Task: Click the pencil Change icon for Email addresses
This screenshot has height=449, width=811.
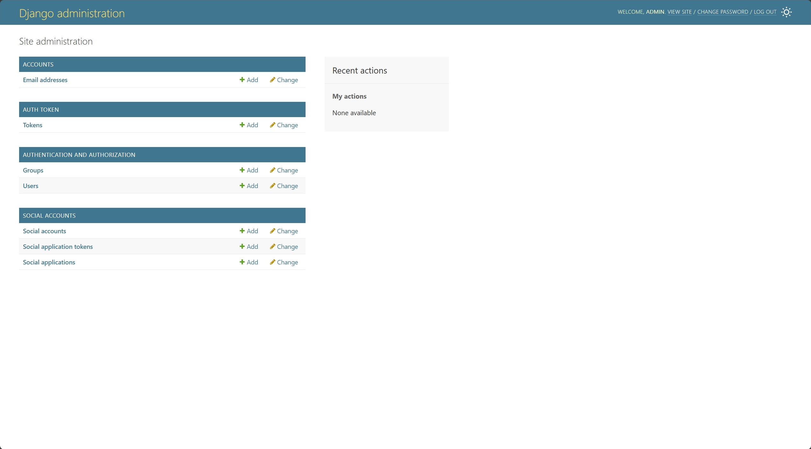Action: click(x=272, y=80)
